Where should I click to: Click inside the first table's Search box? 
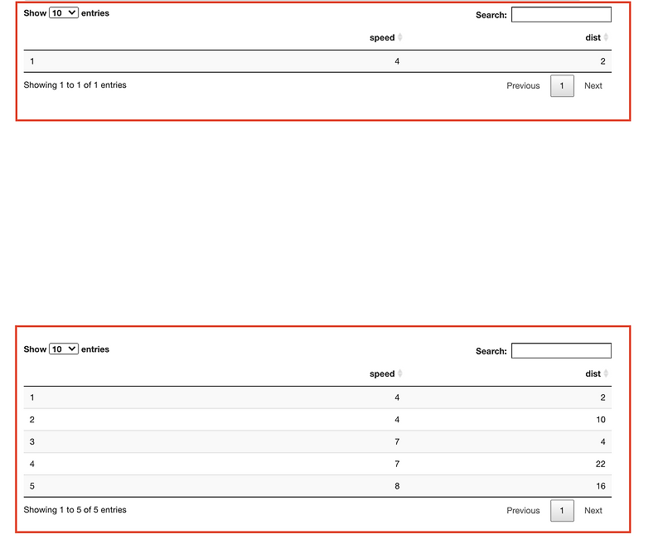[561, 14]
